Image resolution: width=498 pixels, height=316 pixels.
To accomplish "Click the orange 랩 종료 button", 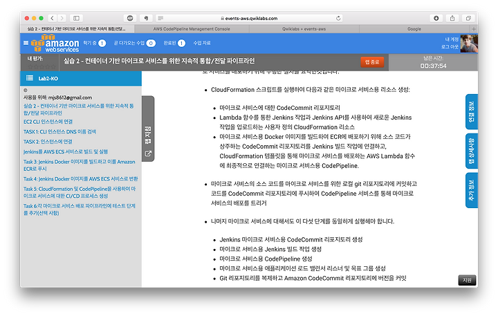I will click(x=372, y=62).
